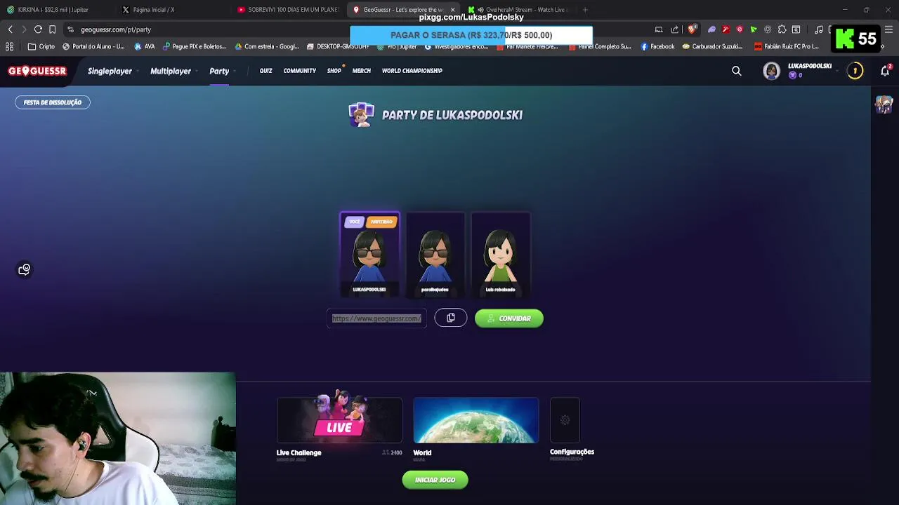Open the AVA bookmark
Viewport: 899px width, 505px height.
click(145, 46)
